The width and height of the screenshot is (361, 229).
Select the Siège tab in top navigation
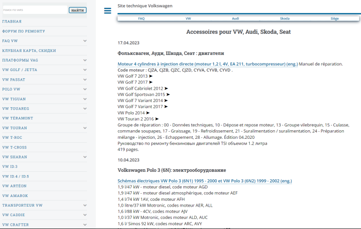tap(335, 19)
